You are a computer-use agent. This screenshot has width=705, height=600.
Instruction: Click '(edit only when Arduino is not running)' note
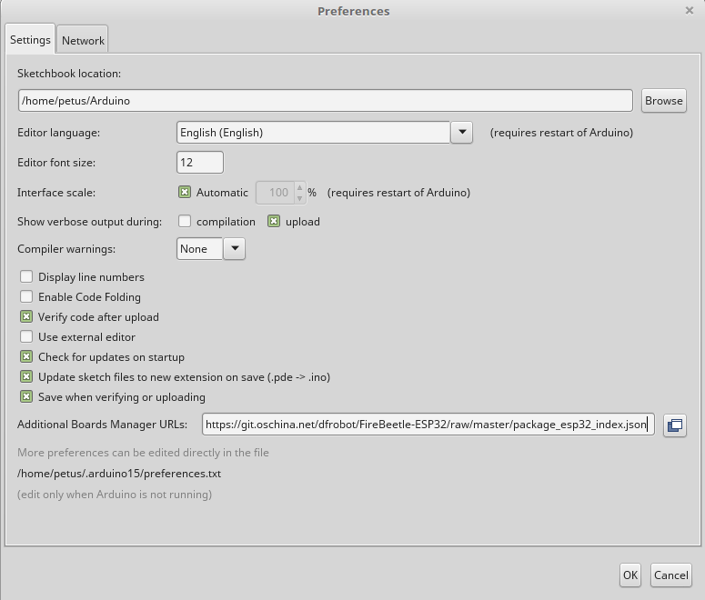click(x=115, y=495)
